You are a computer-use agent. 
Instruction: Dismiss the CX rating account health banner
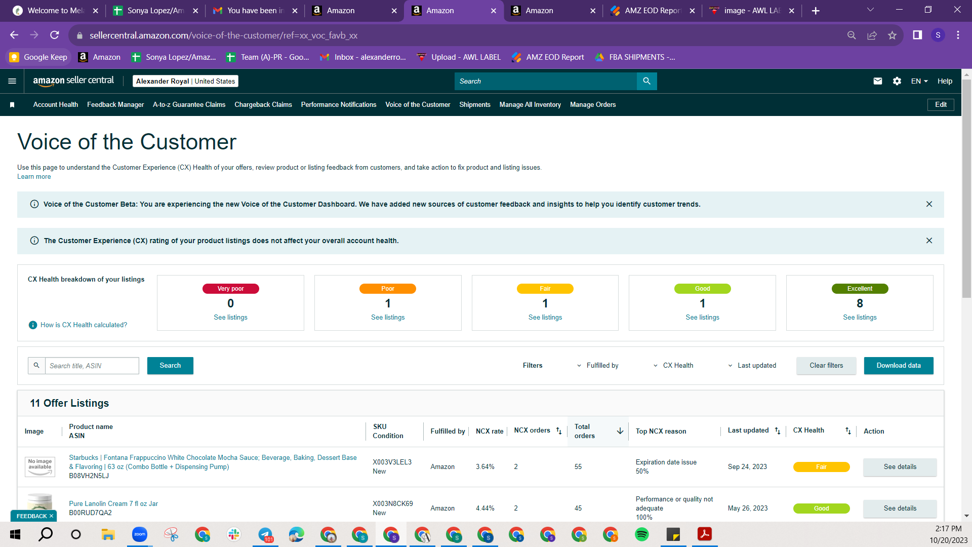click(929, 241)
